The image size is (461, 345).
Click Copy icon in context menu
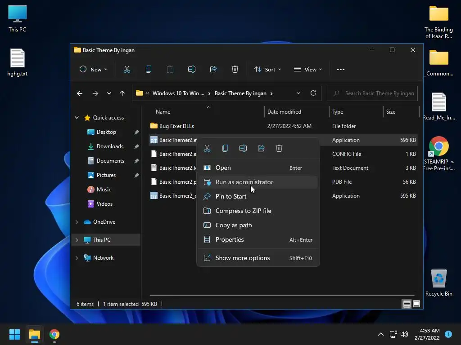(x=225, y=148)
